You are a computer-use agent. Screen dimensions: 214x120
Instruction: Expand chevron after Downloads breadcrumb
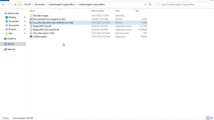pyautogui.click(x=46, y=4)
